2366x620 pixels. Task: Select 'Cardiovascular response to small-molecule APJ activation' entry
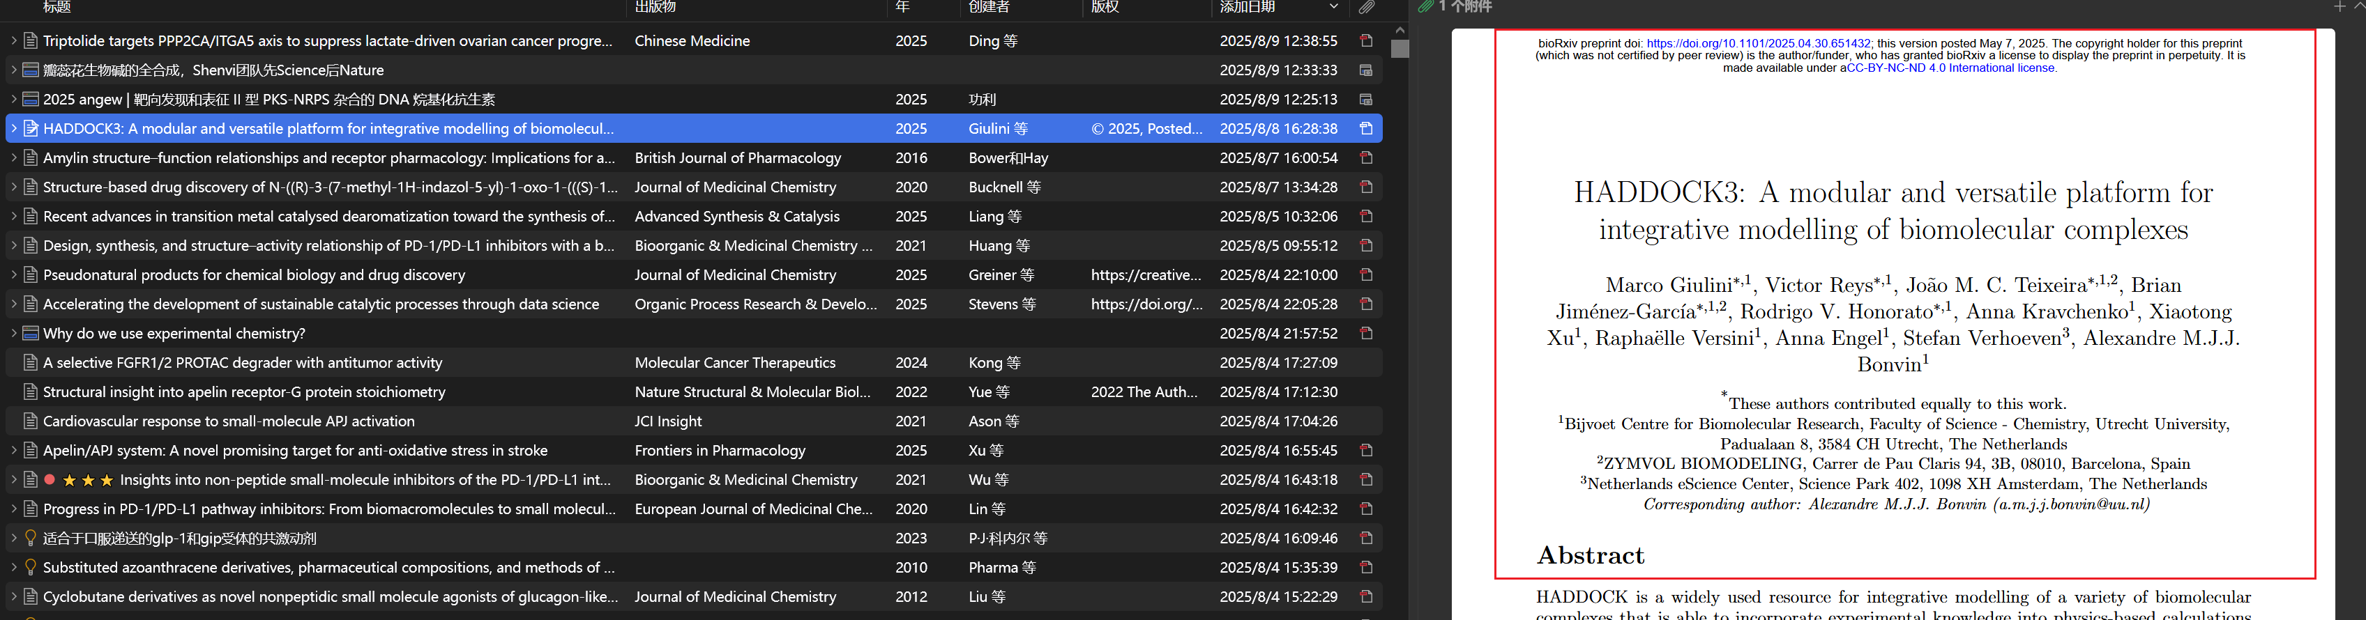tap(693, 421)
